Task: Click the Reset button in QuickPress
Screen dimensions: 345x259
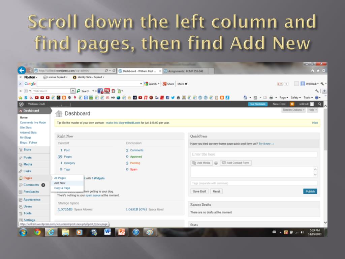Action: (216, 192)
